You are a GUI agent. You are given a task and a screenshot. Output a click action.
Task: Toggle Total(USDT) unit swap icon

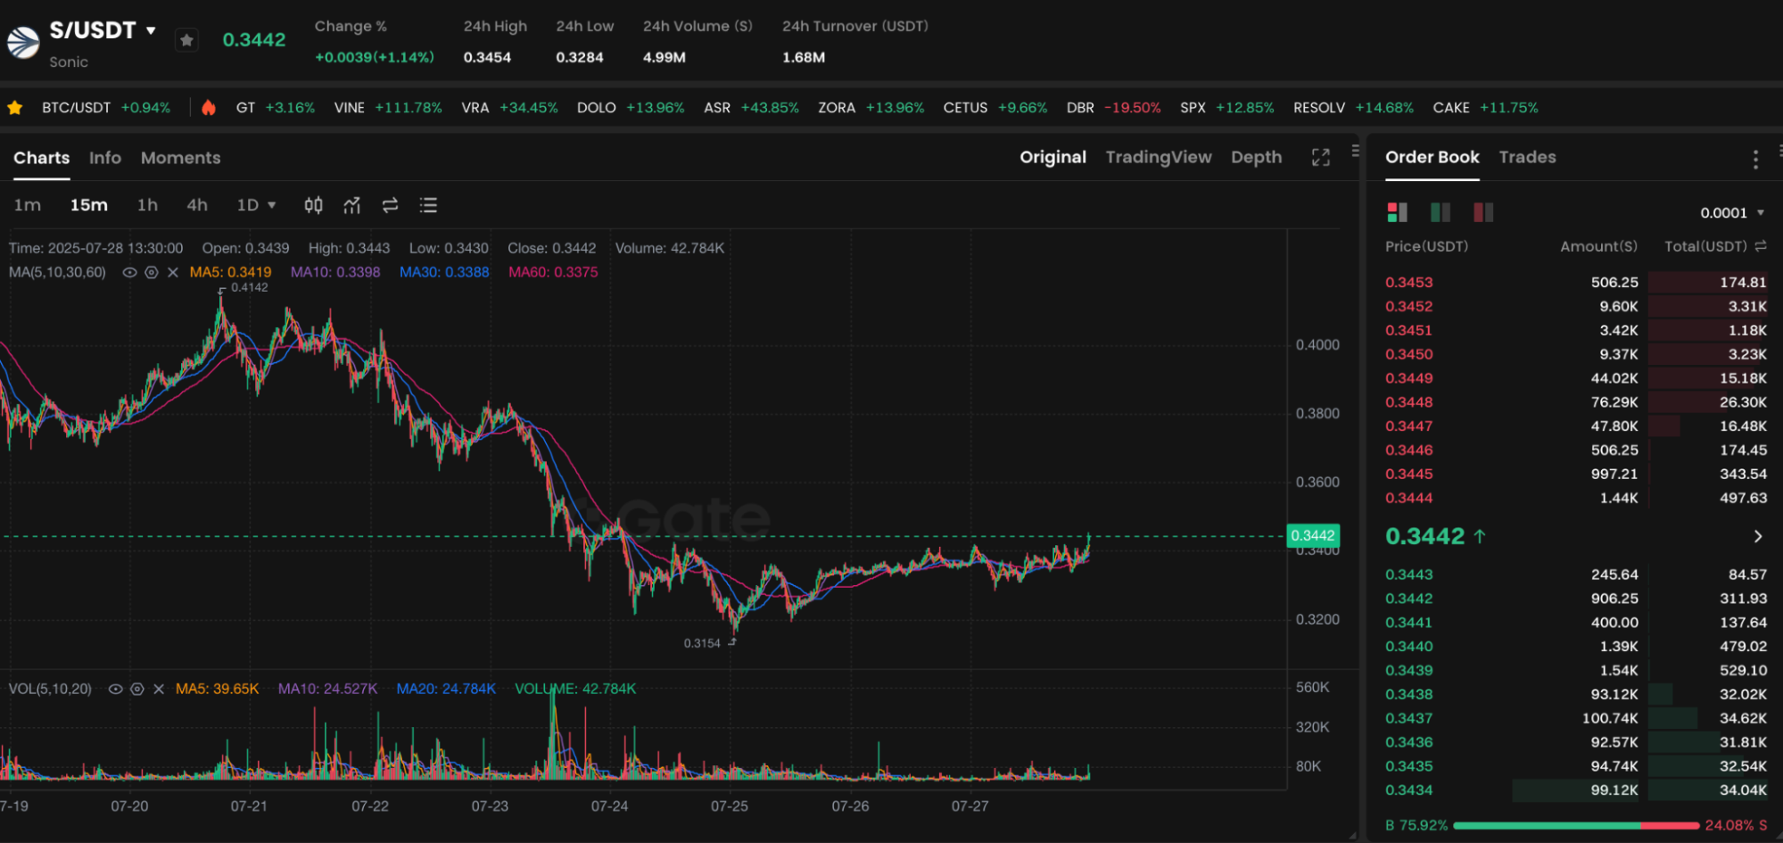[x=1761, y=246]
